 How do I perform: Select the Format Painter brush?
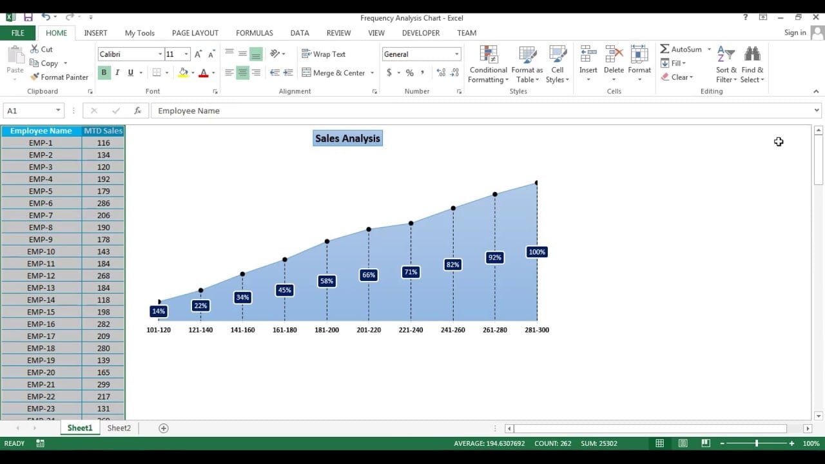click(34, 77)
